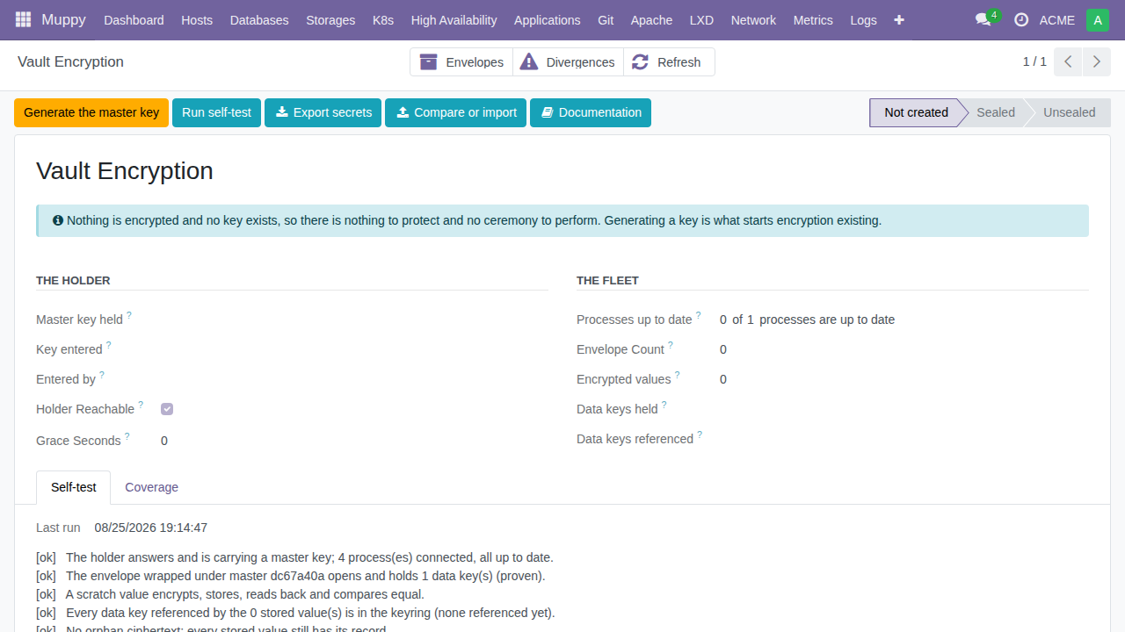Image resolution: width=1125 pixels, height=632 pixels.
Task: Run the vault self-test
Action: 216,112
